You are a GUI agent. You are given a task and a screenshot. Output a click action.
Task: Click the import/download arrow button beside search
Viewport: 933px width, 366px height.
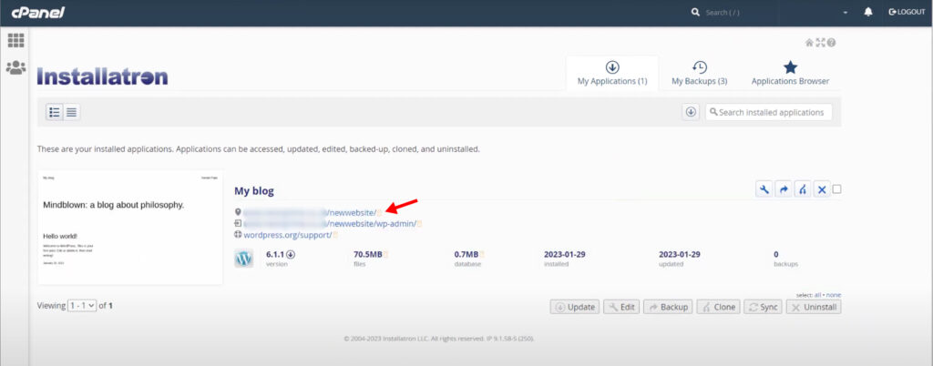[691, 112]
